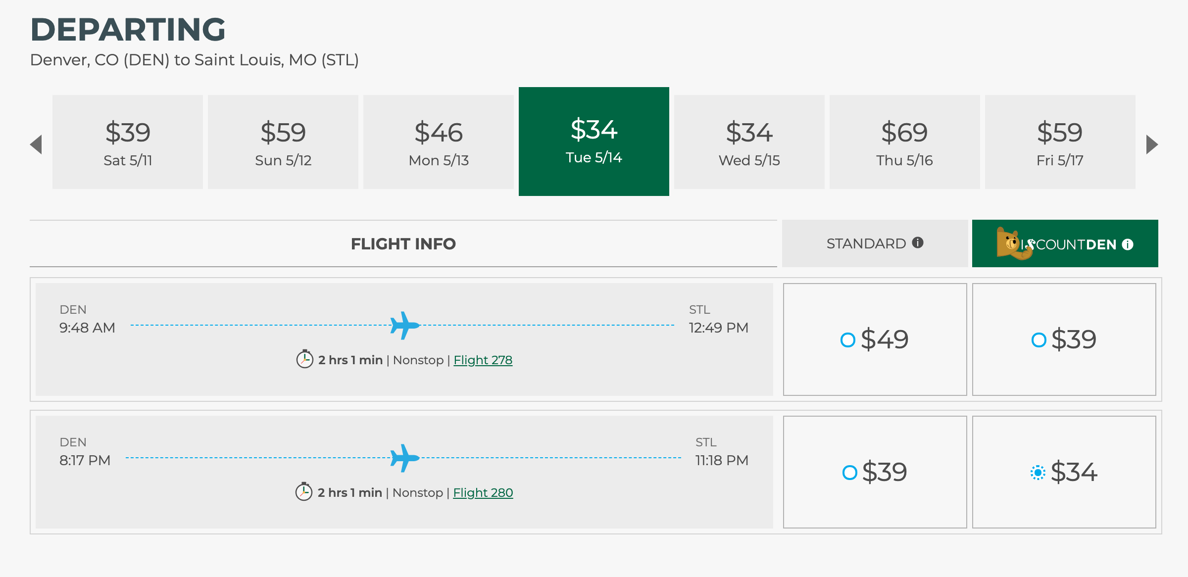Click the duration clock icon for Flight 280
The height and width of the screenshot is (577, 1188).
coord(304,492)
